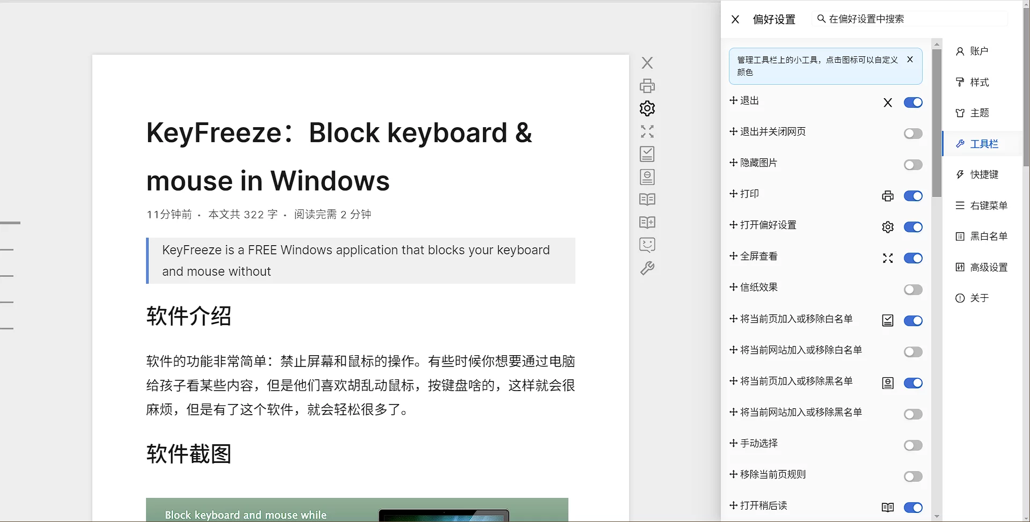Enable the 隐藏图片 toggle
This screenshot has height=522, width=1030.
click(x=912, y=165)
